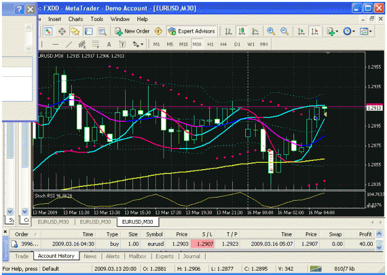Select the horizontal line drawing tool
Viewport: 387px width, 275px height.
[x=56, y=45]
